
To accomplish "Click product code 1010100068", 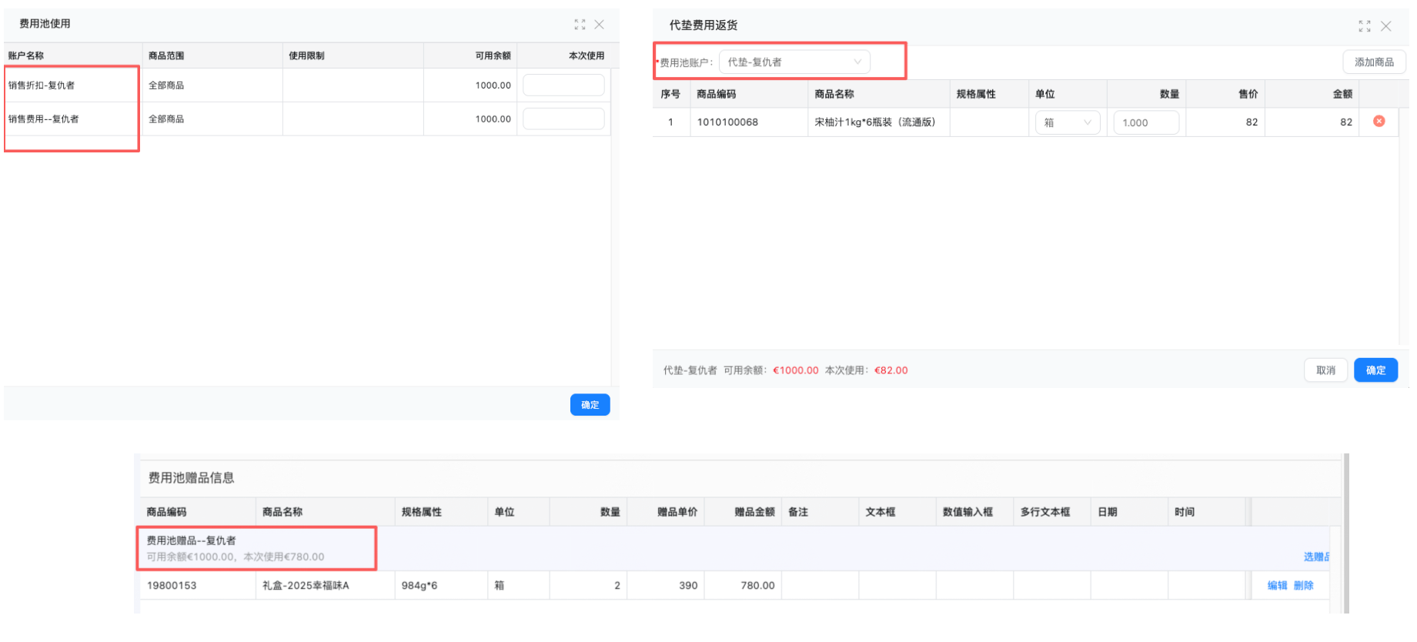I will tap(727, 122).
